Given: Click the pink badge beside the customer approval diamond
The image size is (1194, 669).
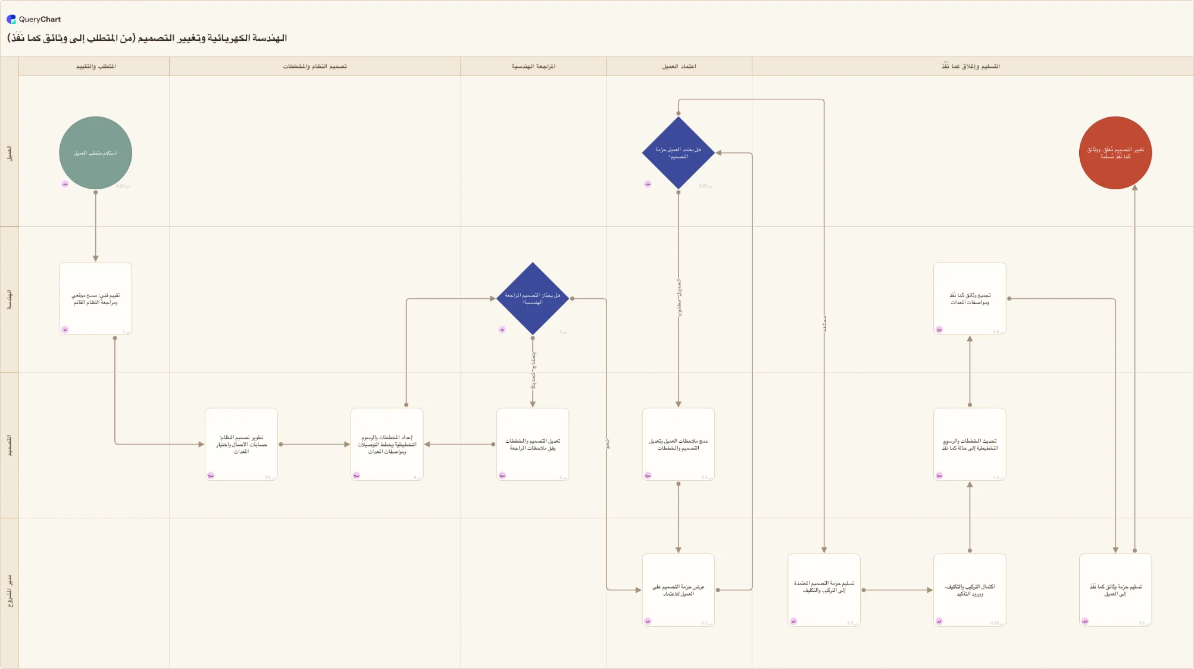Looking at the screenshot, I should 648,184.
